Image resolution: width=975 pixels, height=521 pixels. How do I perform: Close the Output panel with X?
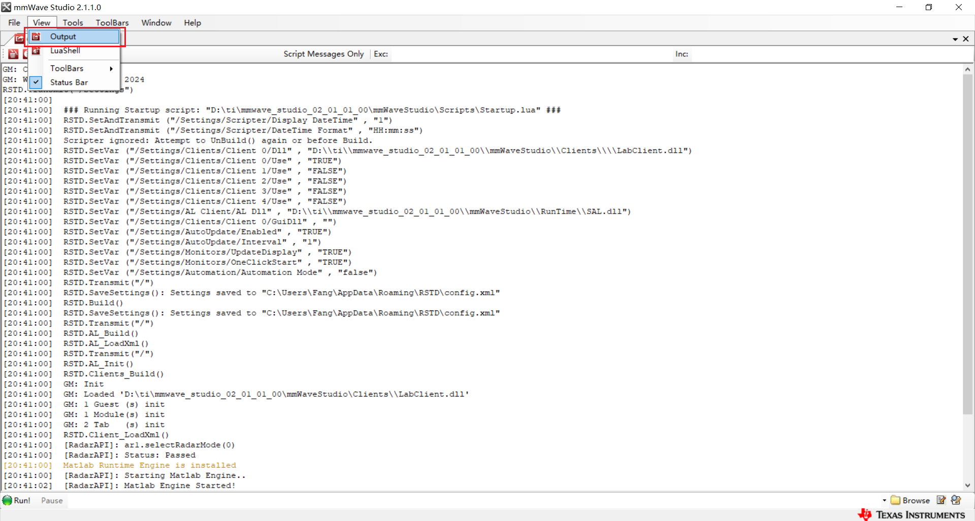click(966, 39)
